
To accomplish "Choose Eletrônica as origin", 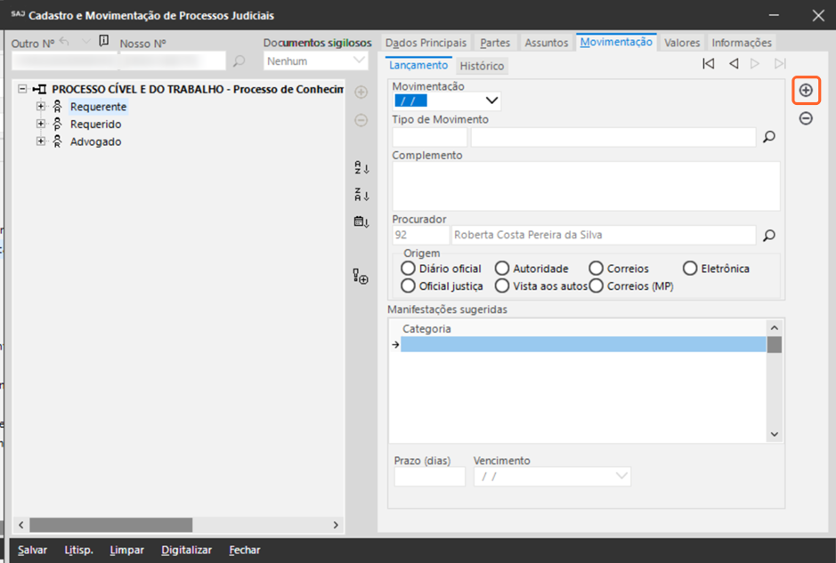I will 690,269.
